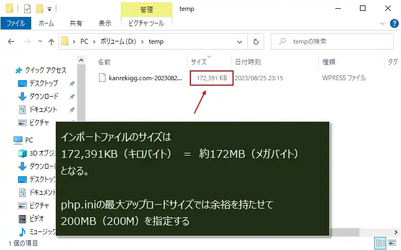The image size is (401, 250).
Task: Expand the ribbon with the chevron
Action: pyautogui.click(x=383, y=23)
